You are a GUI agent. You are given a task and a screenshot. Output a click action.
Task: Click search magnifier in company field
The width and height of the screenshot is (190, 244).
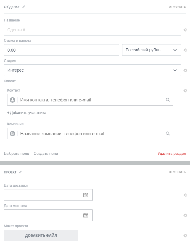pyautogui.click(x=168, y=134)
